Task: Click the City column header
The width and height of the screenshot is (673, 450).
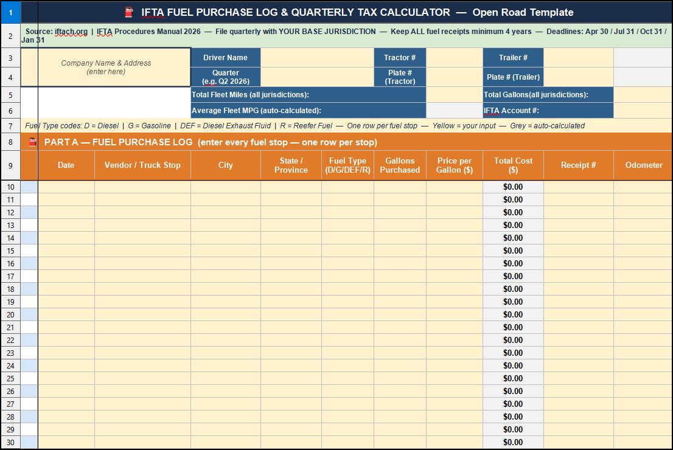Action: click(x=225, y=165)
